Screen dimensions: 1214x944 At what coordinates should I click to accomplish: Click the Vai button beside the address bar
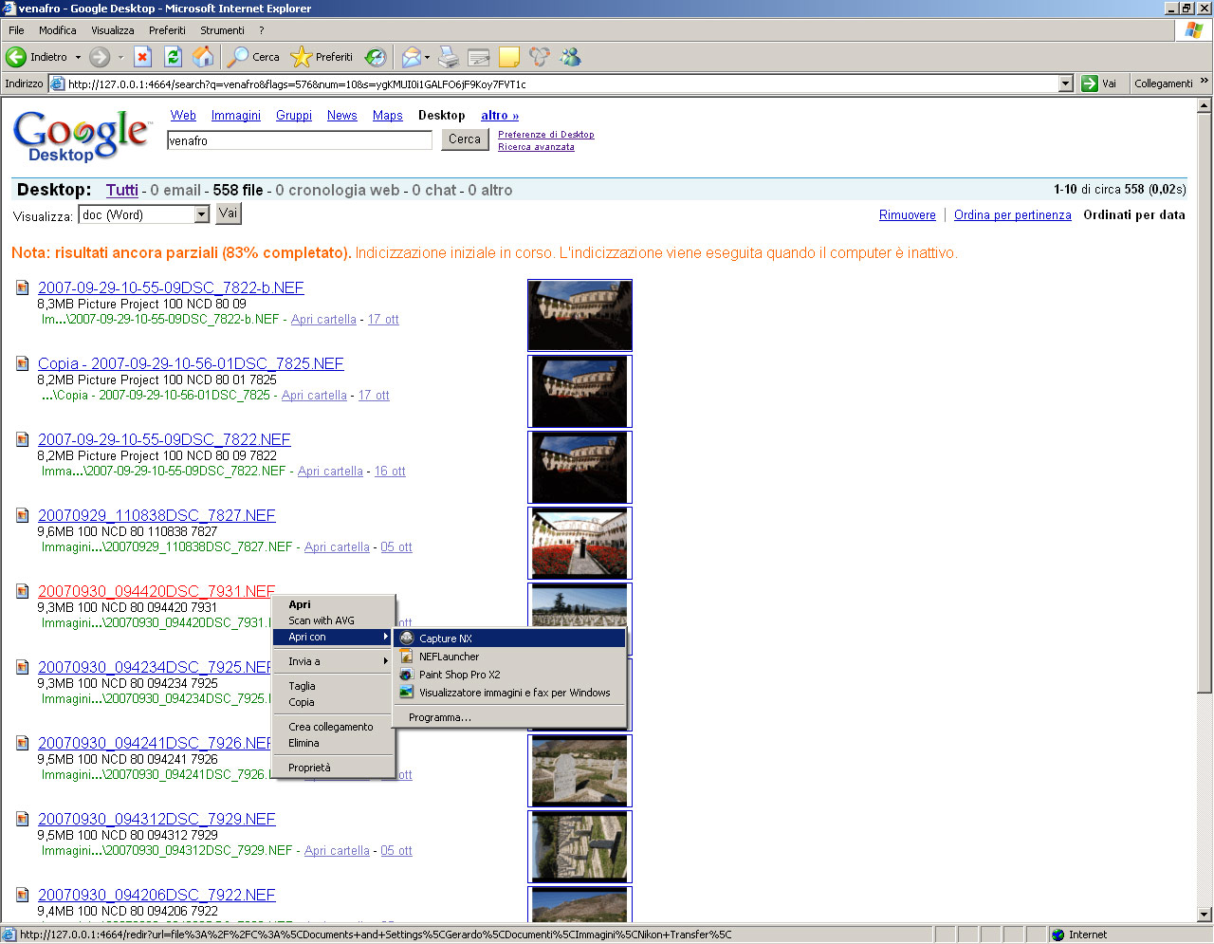(1099, 83)
